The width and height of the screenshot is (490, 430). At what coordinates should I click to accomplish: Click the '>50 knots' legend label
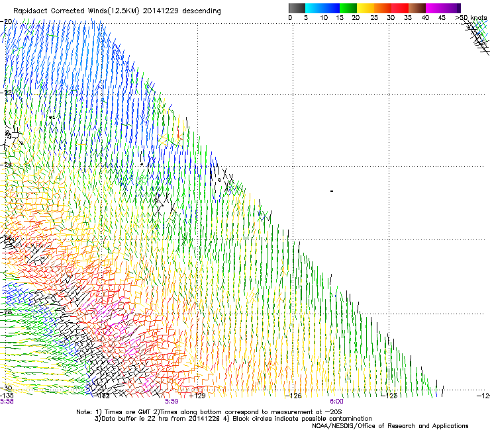coord(471,17)
